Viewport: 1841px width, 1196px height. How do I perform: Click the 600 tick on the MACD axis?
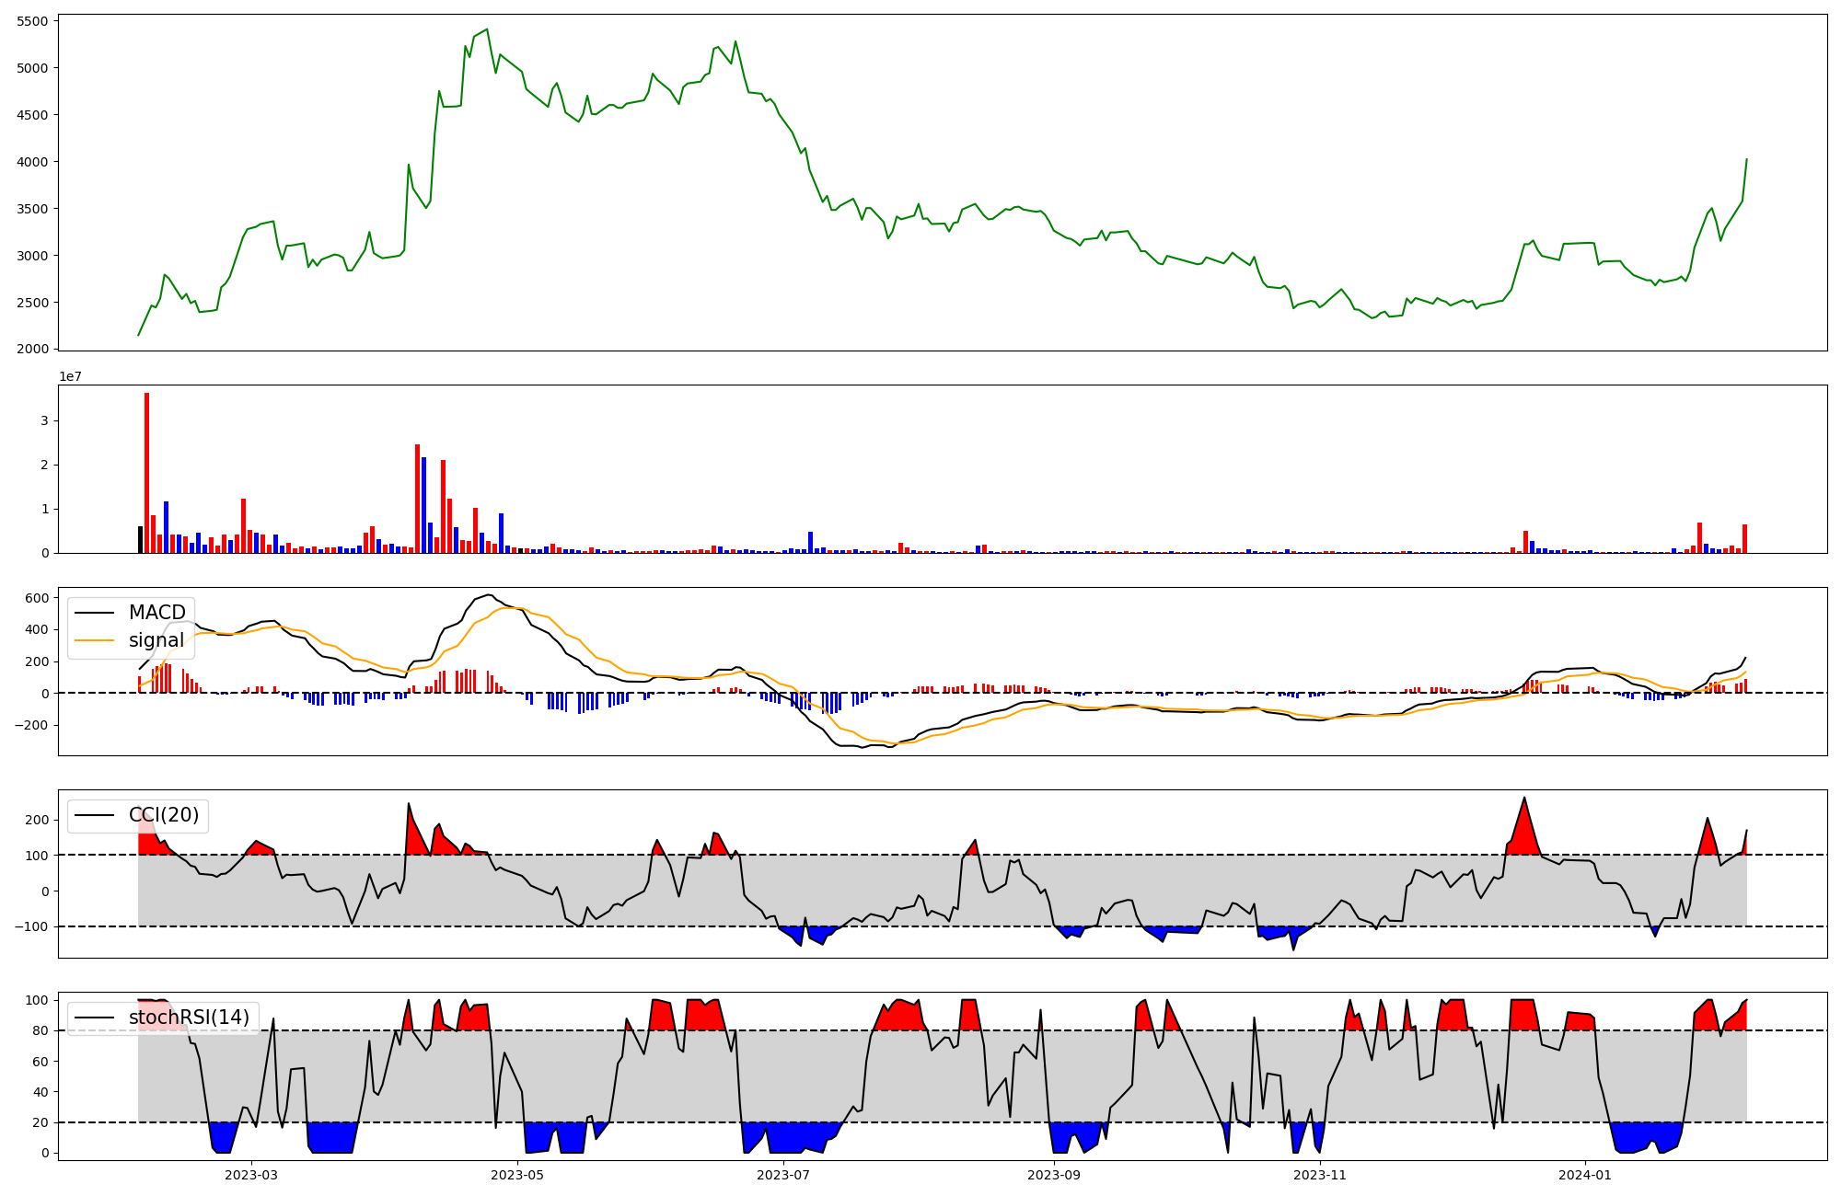click(x=37, y=598)
